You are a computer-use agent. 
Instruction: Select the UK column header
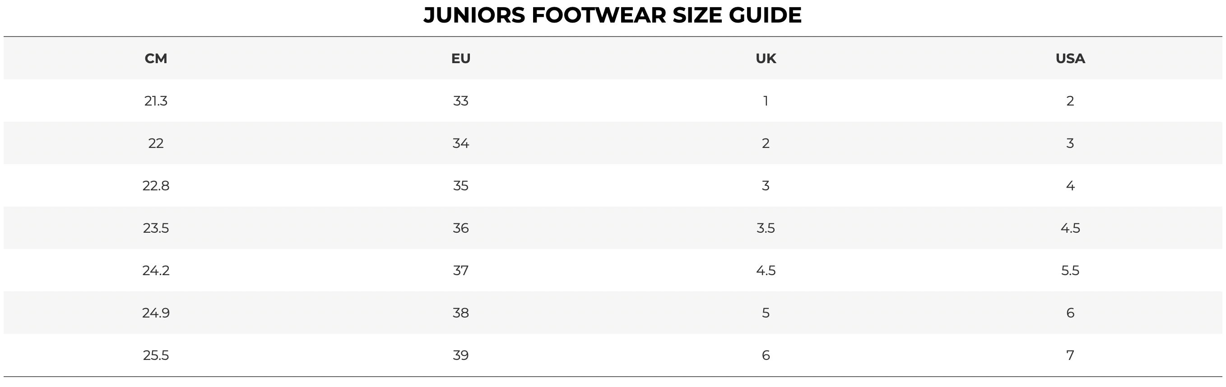[765, 59]
